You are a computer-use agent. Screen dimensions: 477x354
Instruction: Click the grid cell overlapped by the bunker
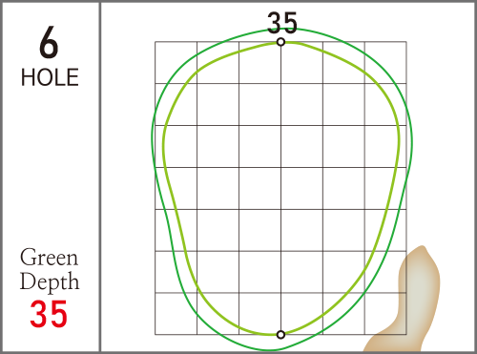click(385, 314)
